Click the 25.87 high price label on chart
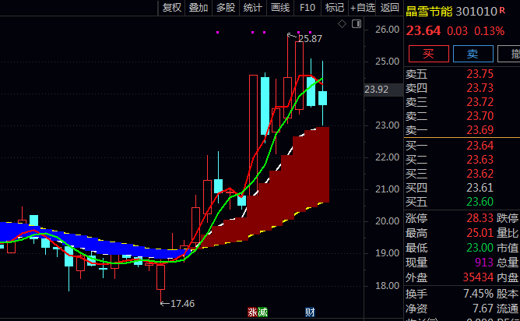Screen dimensions: 520x321 [x=309, y=38]
